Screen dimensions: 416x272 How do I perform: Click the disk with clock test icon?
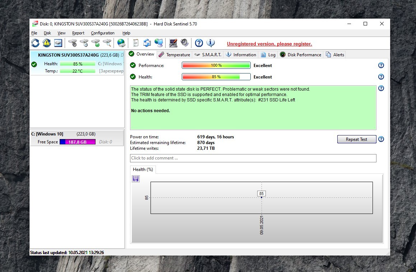[84, 43]
